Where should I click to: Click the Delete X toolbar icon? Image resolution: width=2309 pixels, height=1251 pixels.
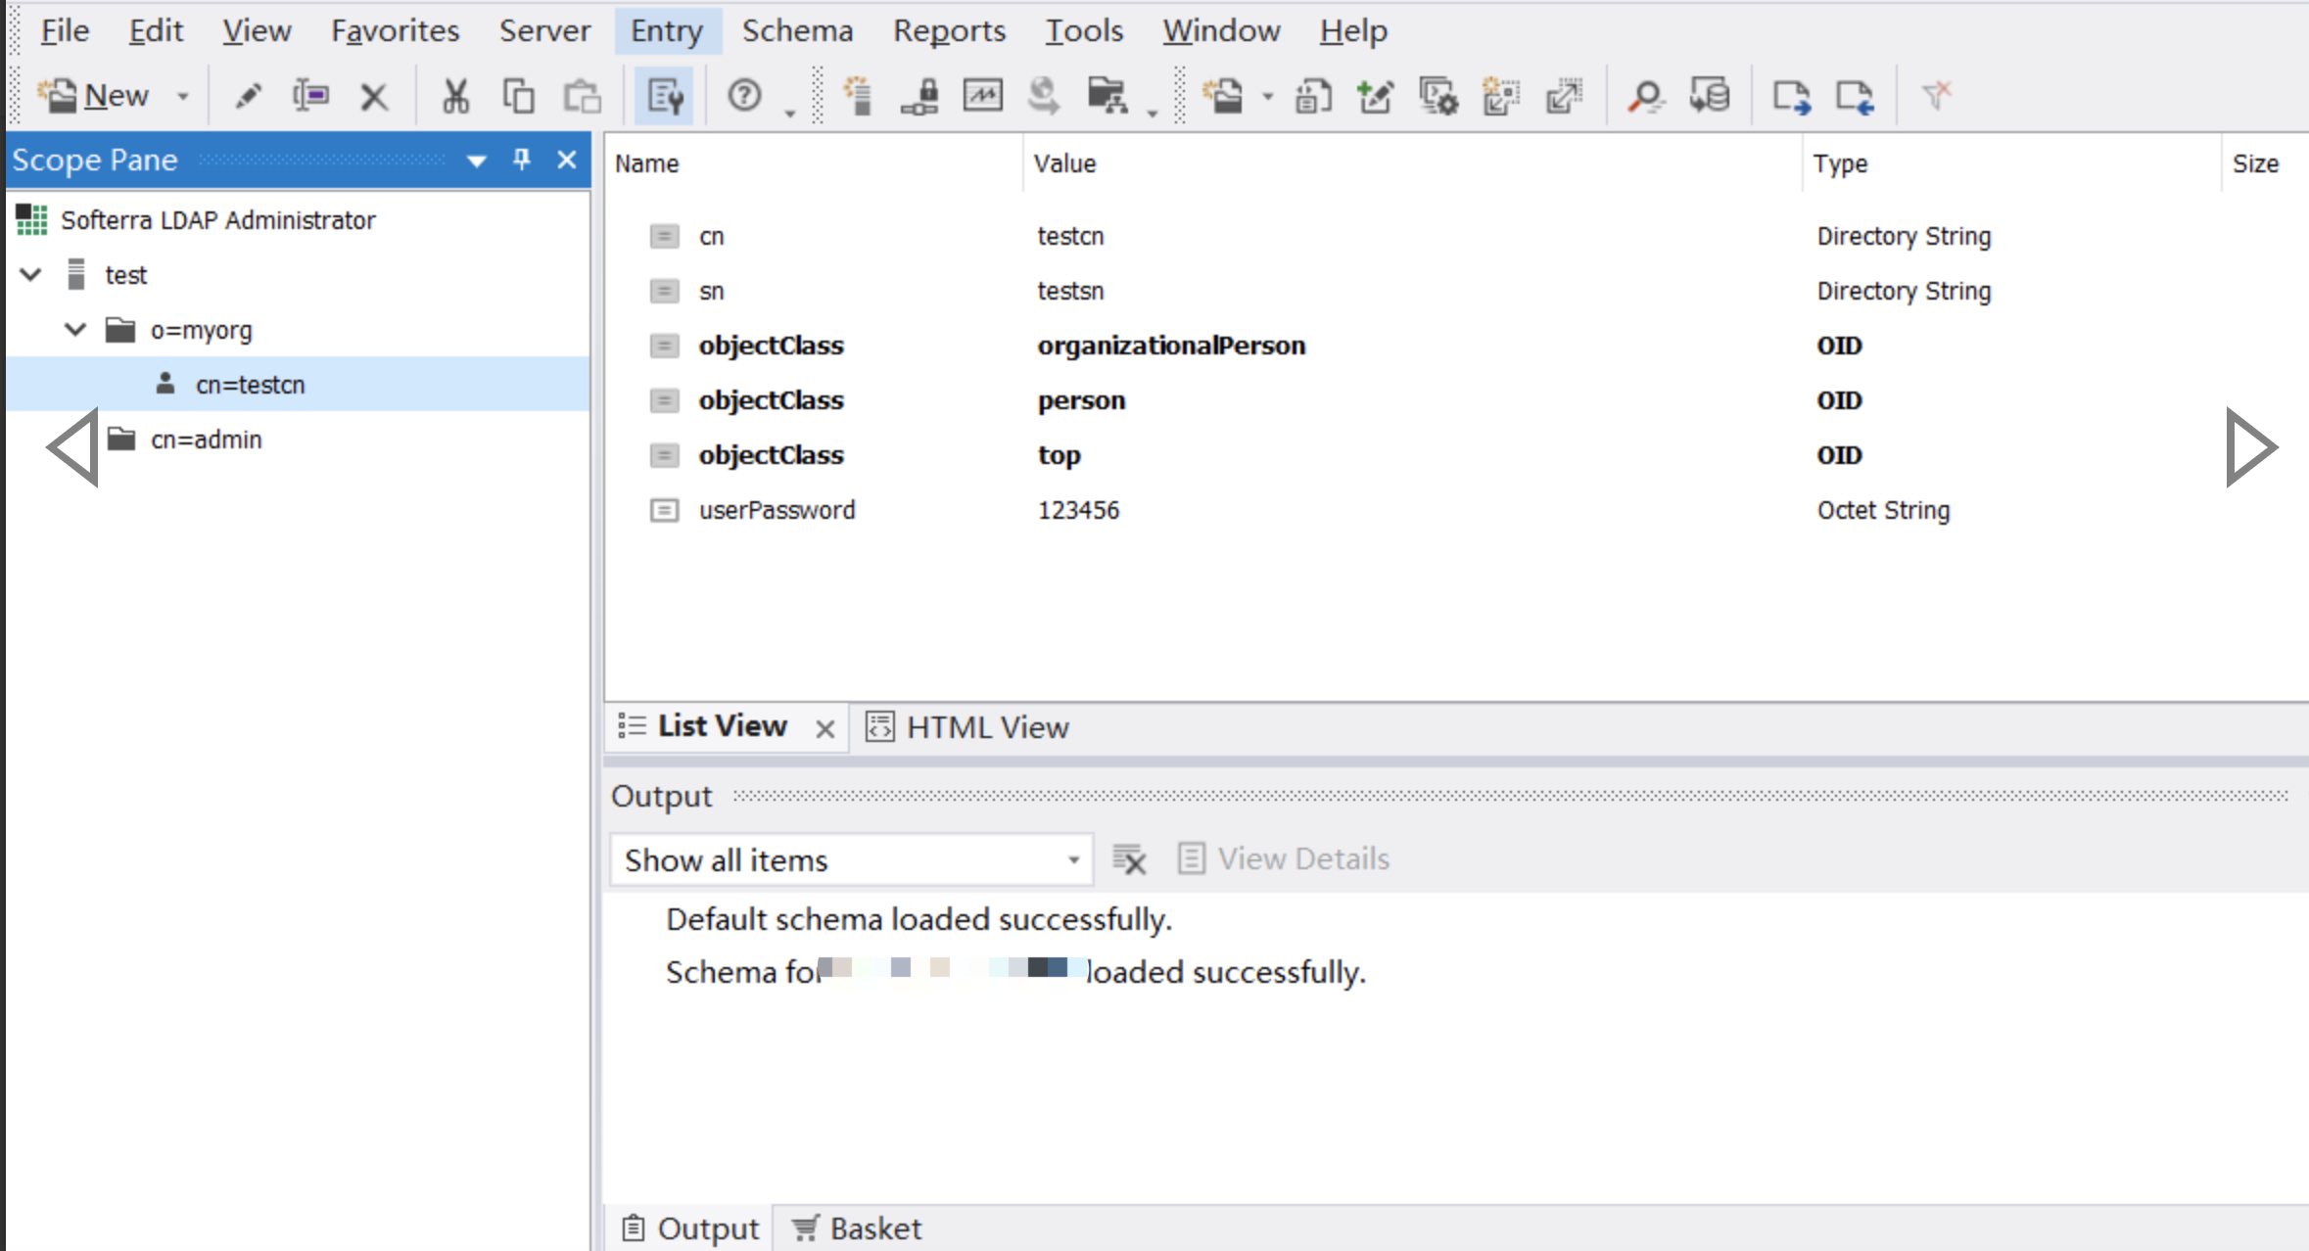(x=374, y=96)
